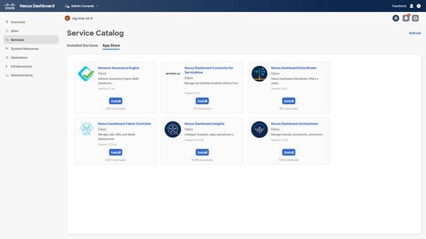Image resolution: width=426 pixels, height=239 pixels.
Task: Select the App Store tab
Action: pyautogui.click(x=111, y=46)
